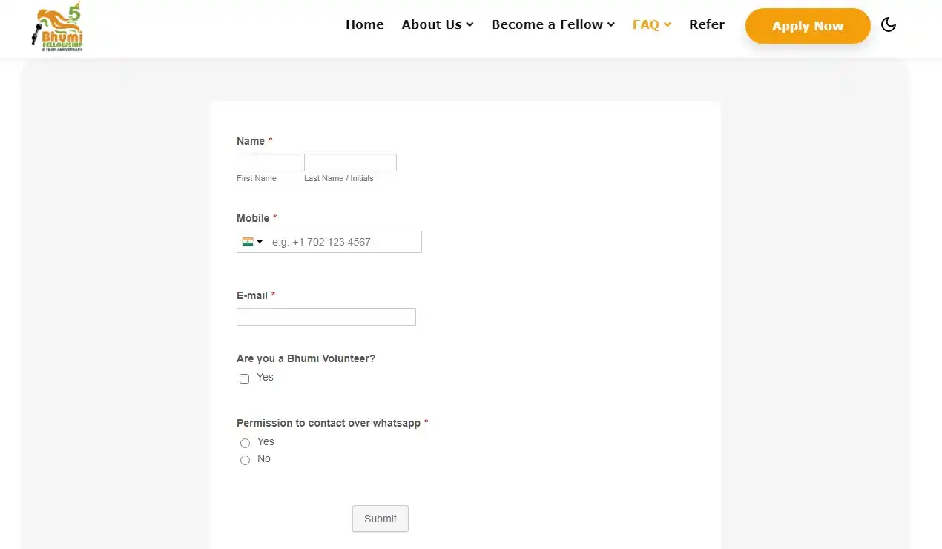
Task: Open the FAQ dropdown menu
Action: click(651, 24)
